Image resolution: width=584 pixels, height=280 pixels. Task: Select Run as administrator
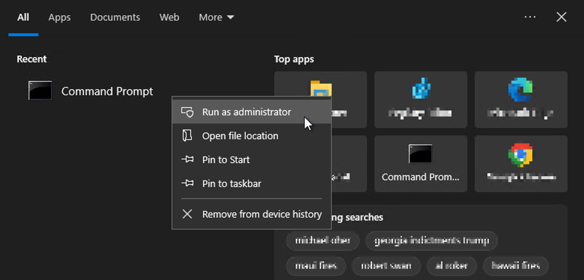click(246, 112)
